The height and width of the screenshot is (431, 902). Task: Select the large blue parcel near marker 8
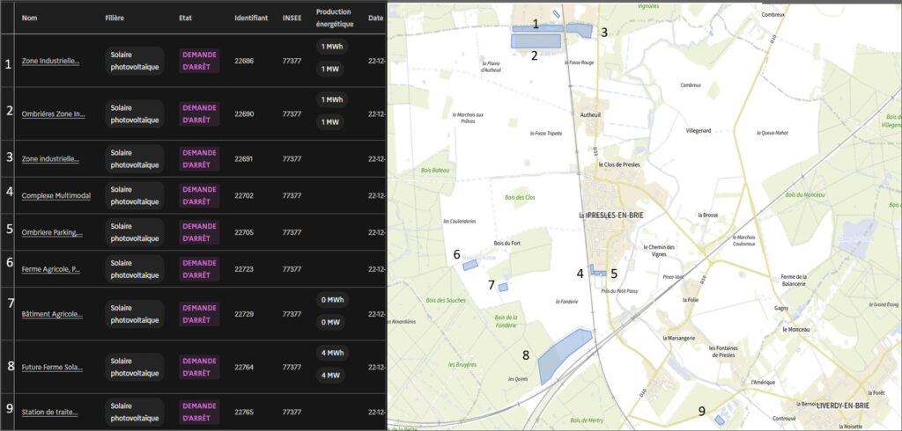[x=561, y=355]
